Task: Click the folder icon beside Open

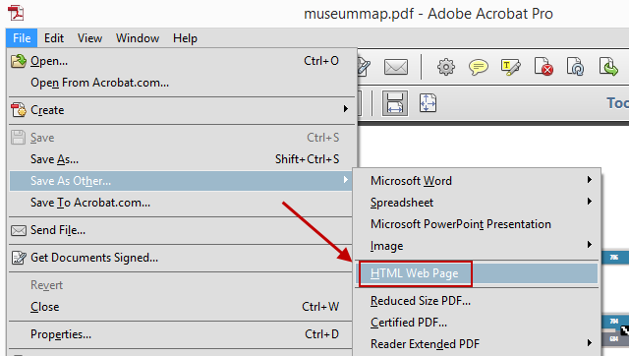Action: [19, 61]
